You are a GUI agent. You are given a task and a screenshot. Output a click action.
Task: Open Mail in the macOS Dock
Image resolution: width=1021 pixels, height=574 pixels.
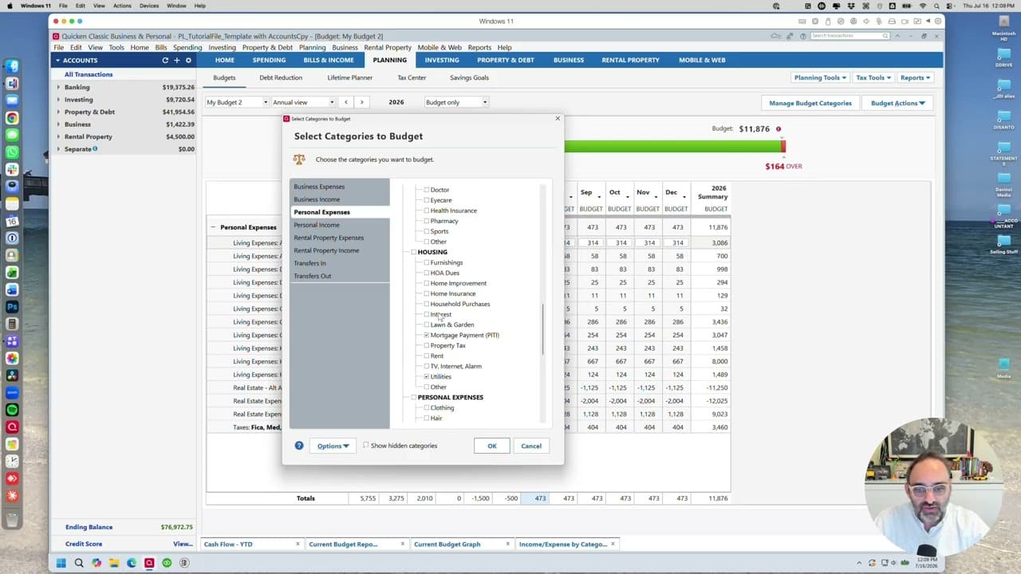(12, 100)
